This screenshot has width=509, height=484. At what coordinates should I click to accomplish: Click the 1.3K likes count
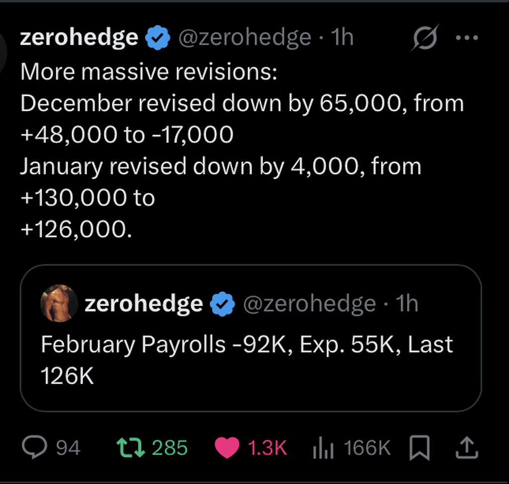coord(267,448)
